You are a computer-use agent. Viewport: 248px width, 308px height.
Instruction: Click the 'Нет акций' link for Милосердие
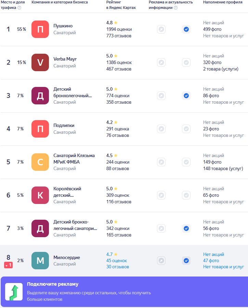(214, 254)
